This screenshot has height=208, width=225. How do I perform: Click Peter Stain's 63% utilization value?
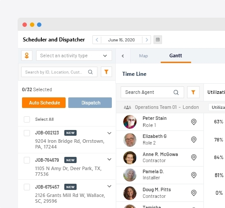(218, 122)
